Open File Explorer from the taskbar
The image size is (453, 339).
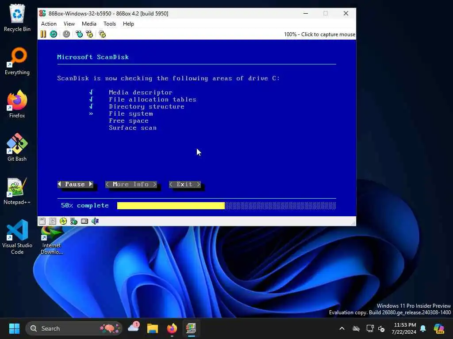click(153, 328)
